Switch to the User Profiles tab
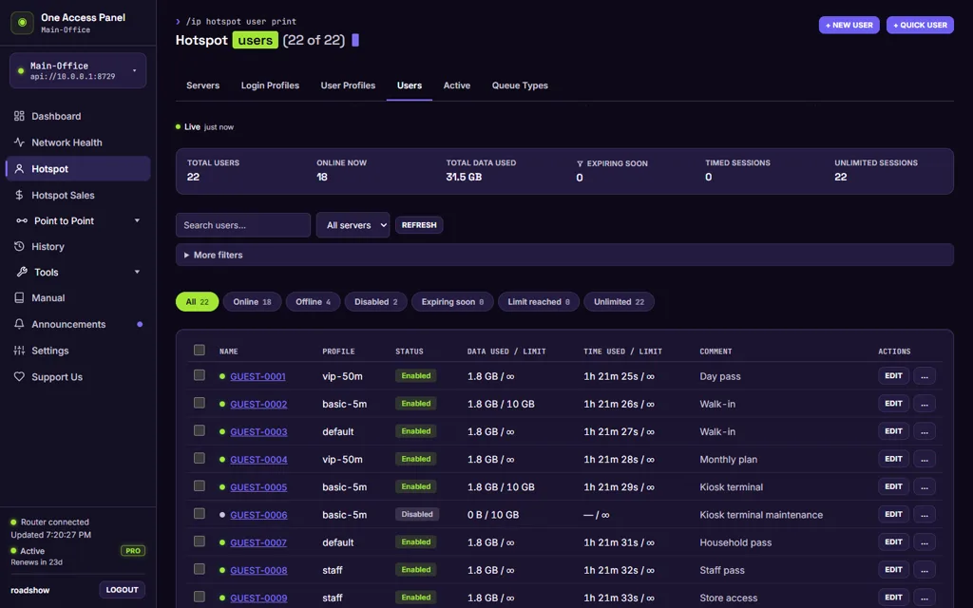Viewport: 973px width, 608px height. [x=348, y=85]
